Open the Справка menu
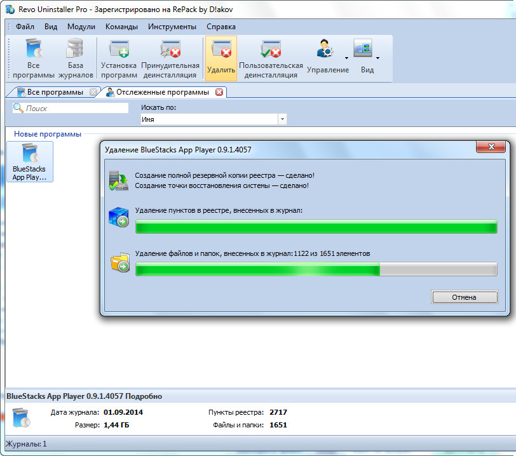Image resolution: width=516 pixels, height=456 pixels. point(221,27)
